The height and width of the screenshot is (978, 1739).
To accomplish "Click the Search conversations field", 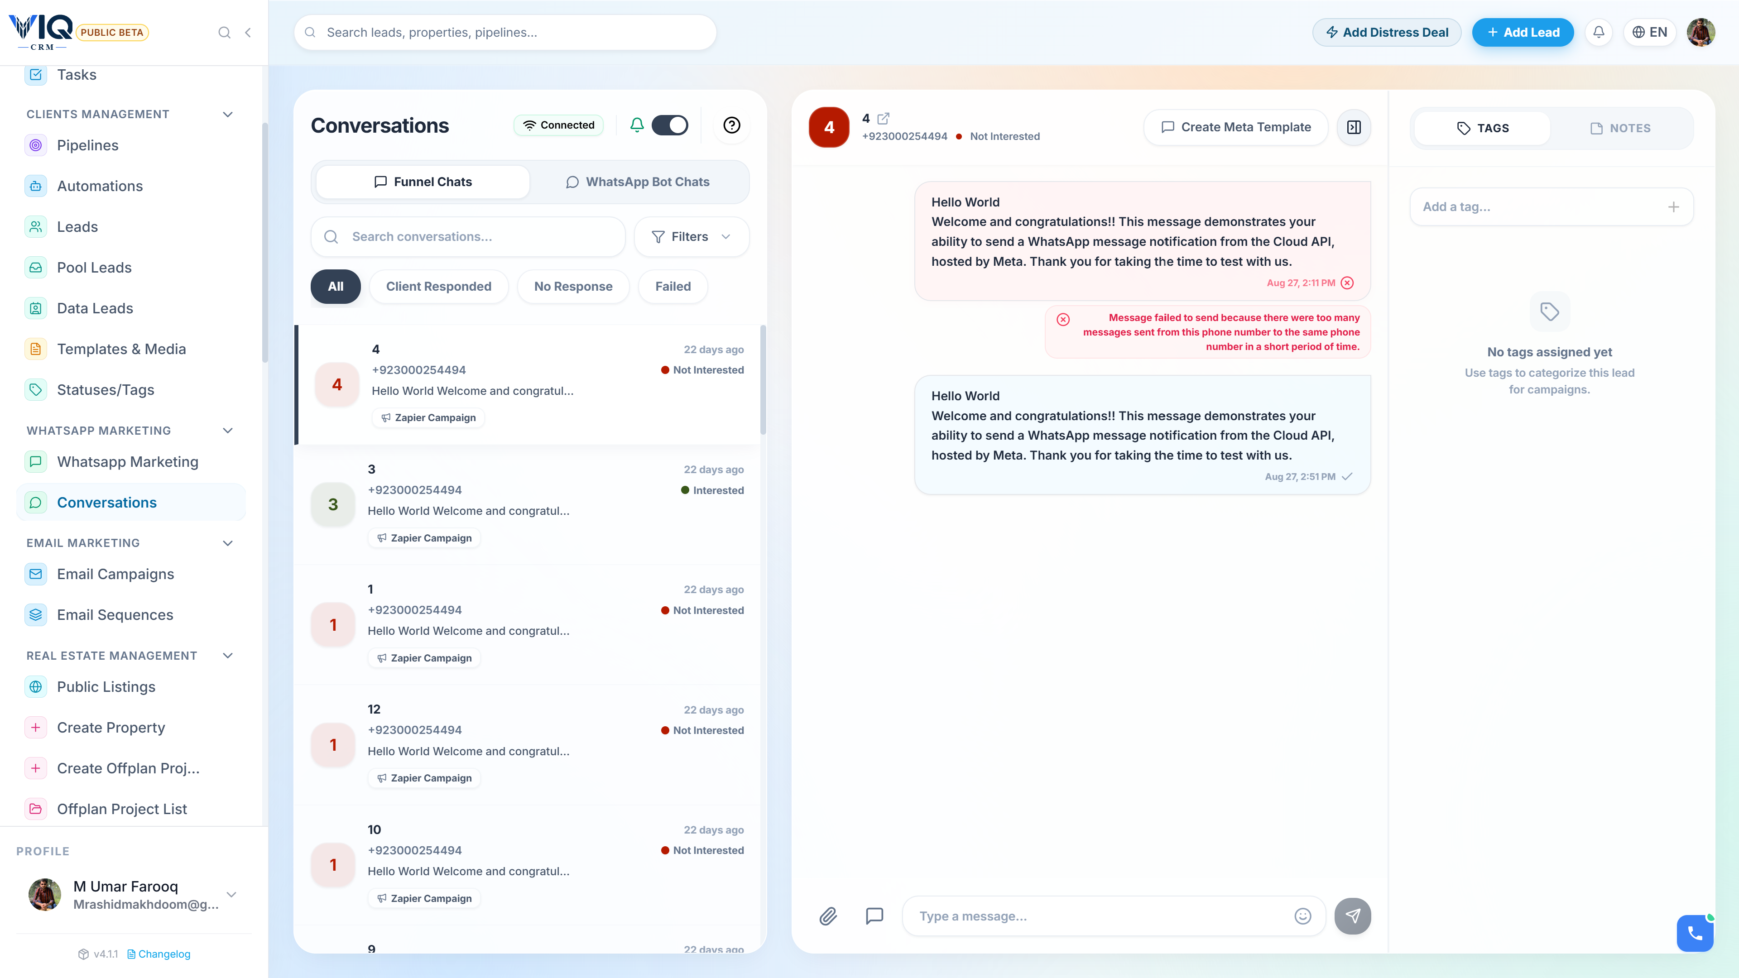I will click(468, 237).
